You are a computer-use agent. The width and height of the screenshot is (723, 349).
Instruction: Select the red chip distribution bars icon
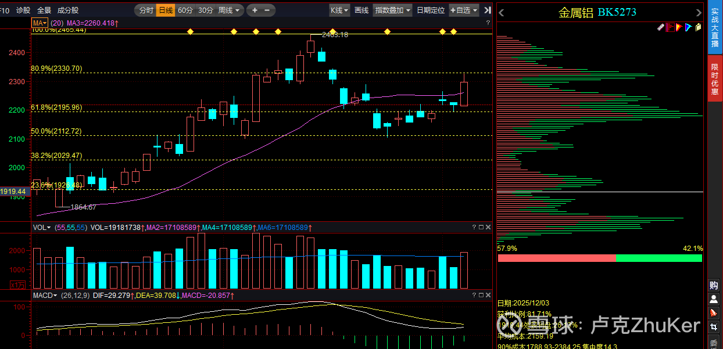[670, 27]
